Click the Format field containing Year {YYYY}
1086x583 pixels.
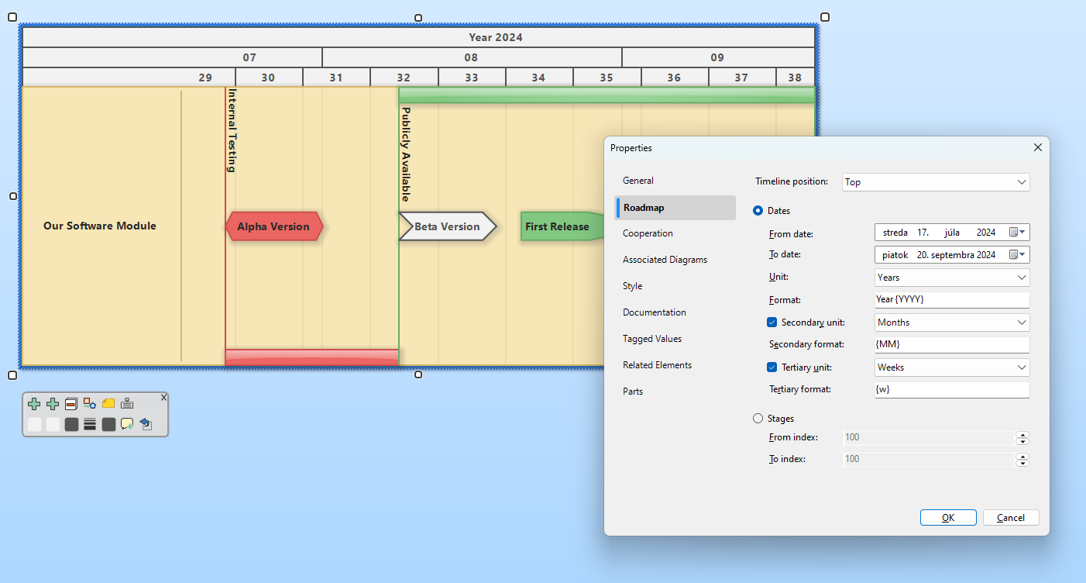(952, 300)
